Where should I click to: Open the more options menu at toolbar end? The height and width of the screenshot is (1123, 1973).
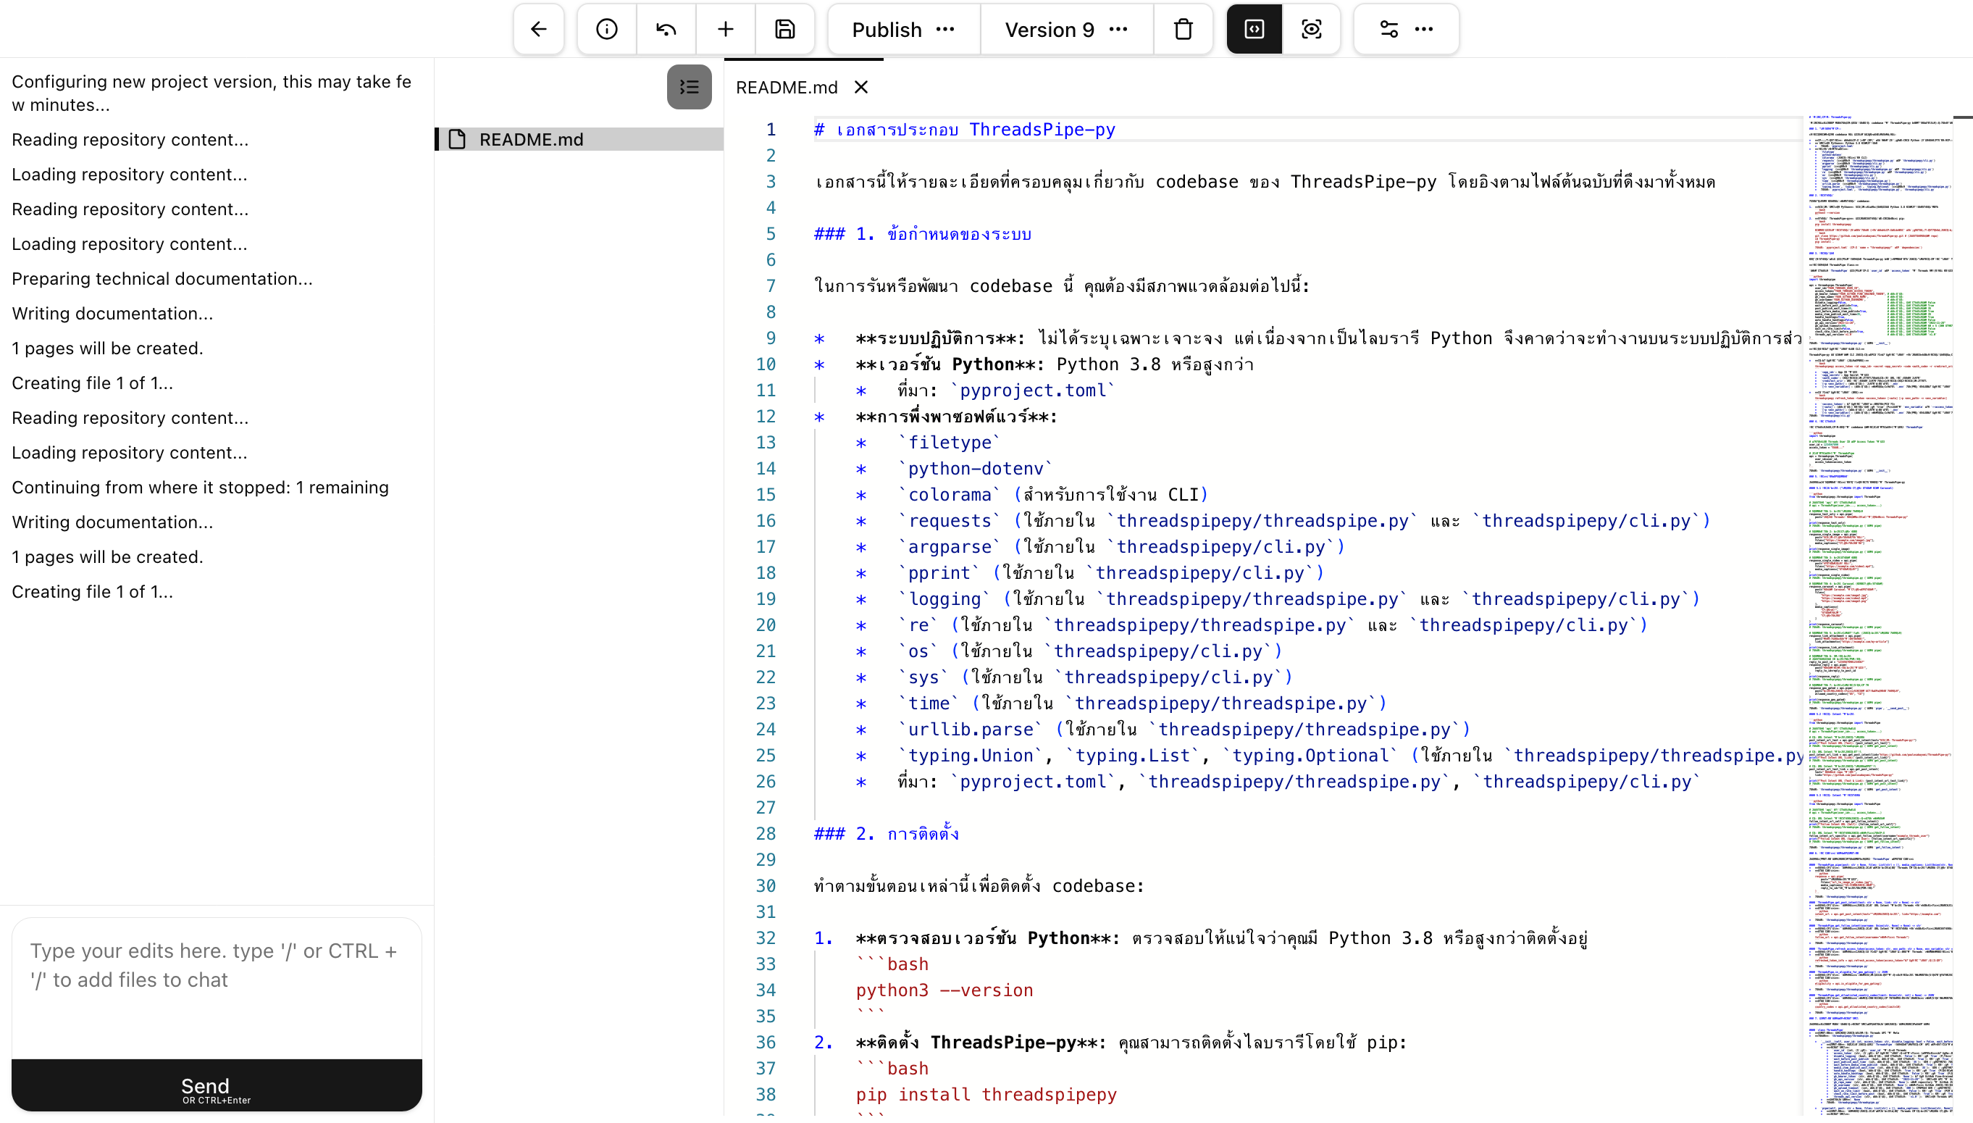click(x=1425, y=29)
